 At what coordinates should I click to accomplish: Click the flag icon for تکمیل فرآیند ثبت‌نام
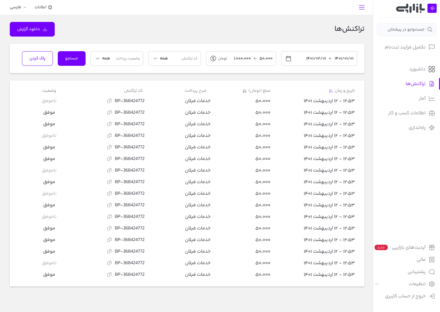(x=432, y=47)
